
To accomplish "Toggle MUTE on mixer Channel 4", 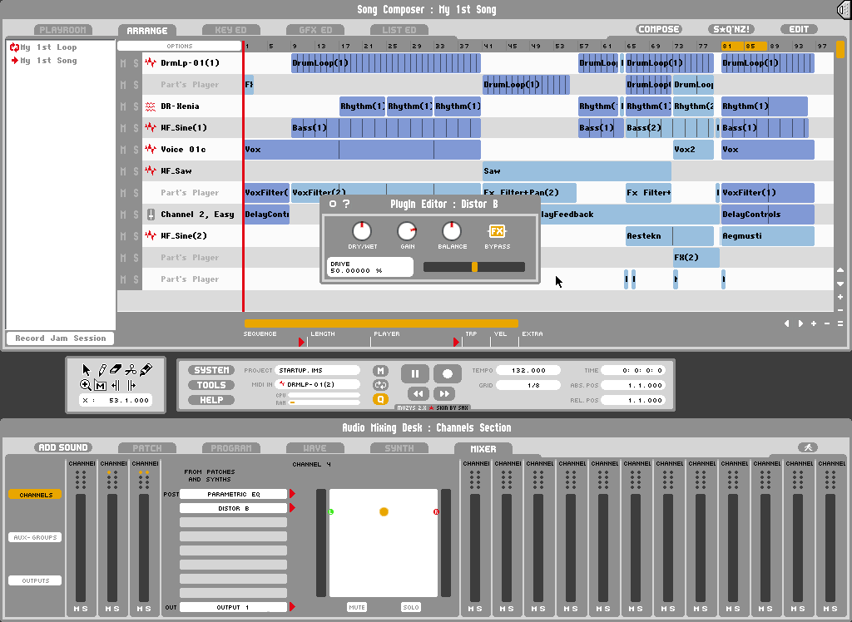I will (356, 607).
